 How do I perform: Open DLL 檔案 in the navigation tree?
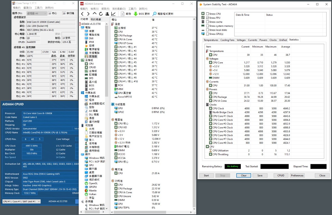coord(94,114)
